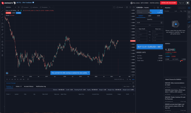
Task: Open the Default saved layout dropdown
Action: click(121, 7)
